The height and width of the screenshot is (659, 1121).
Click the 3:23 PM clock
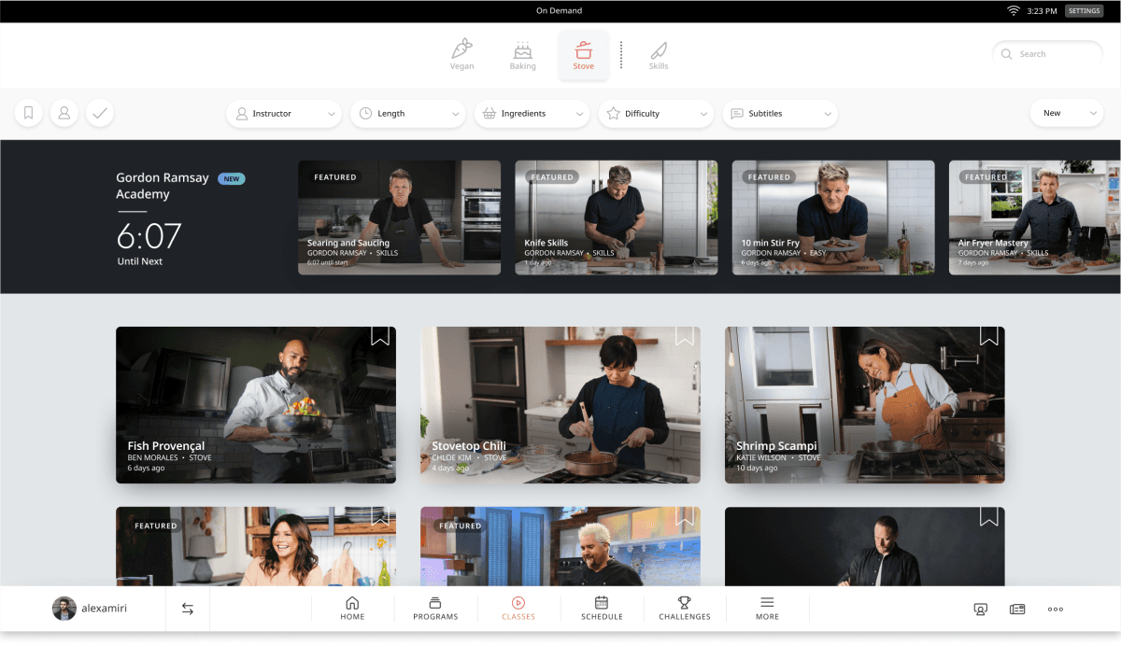[x=1042, y=11]
